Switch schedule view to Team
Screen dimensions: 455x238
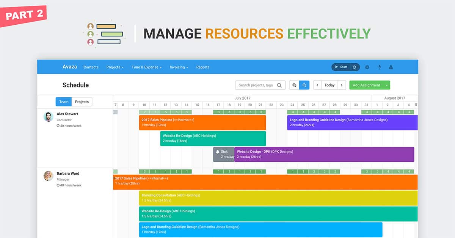pyautogui.click(x=64, y=102)
